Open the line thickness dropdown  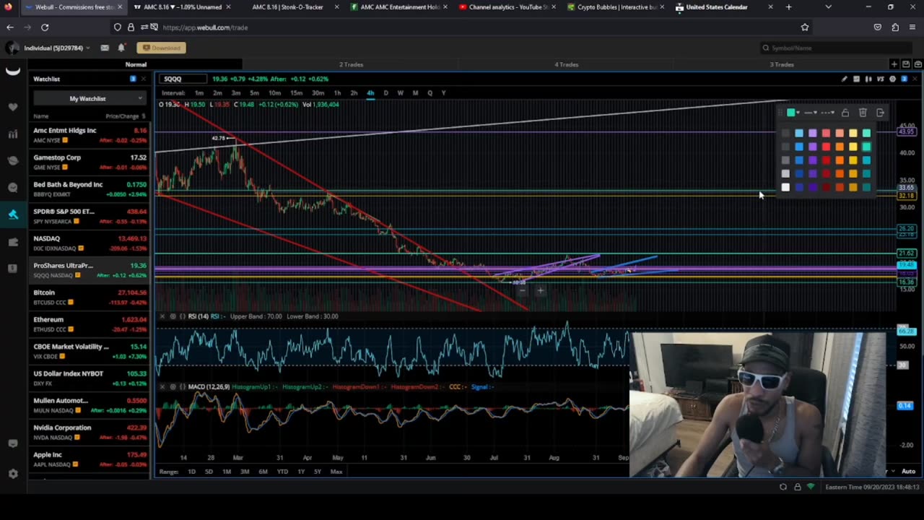tap(811, 113)
